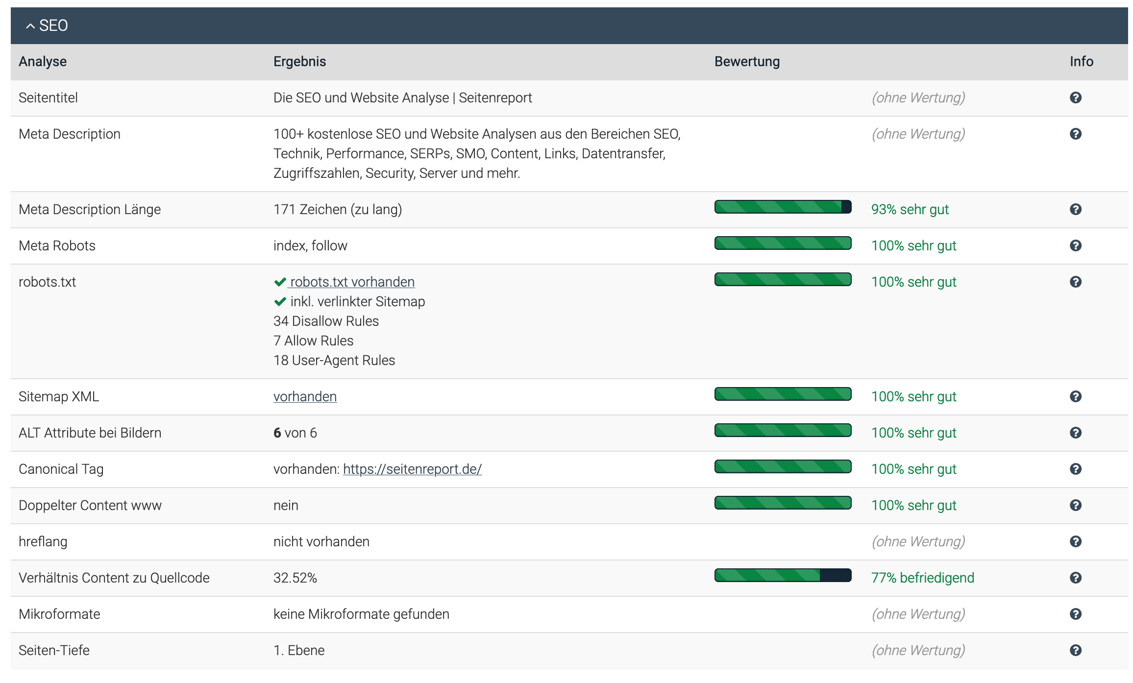
Task: Open help icon for Meta Description row
Action: tap(1075, 134)
